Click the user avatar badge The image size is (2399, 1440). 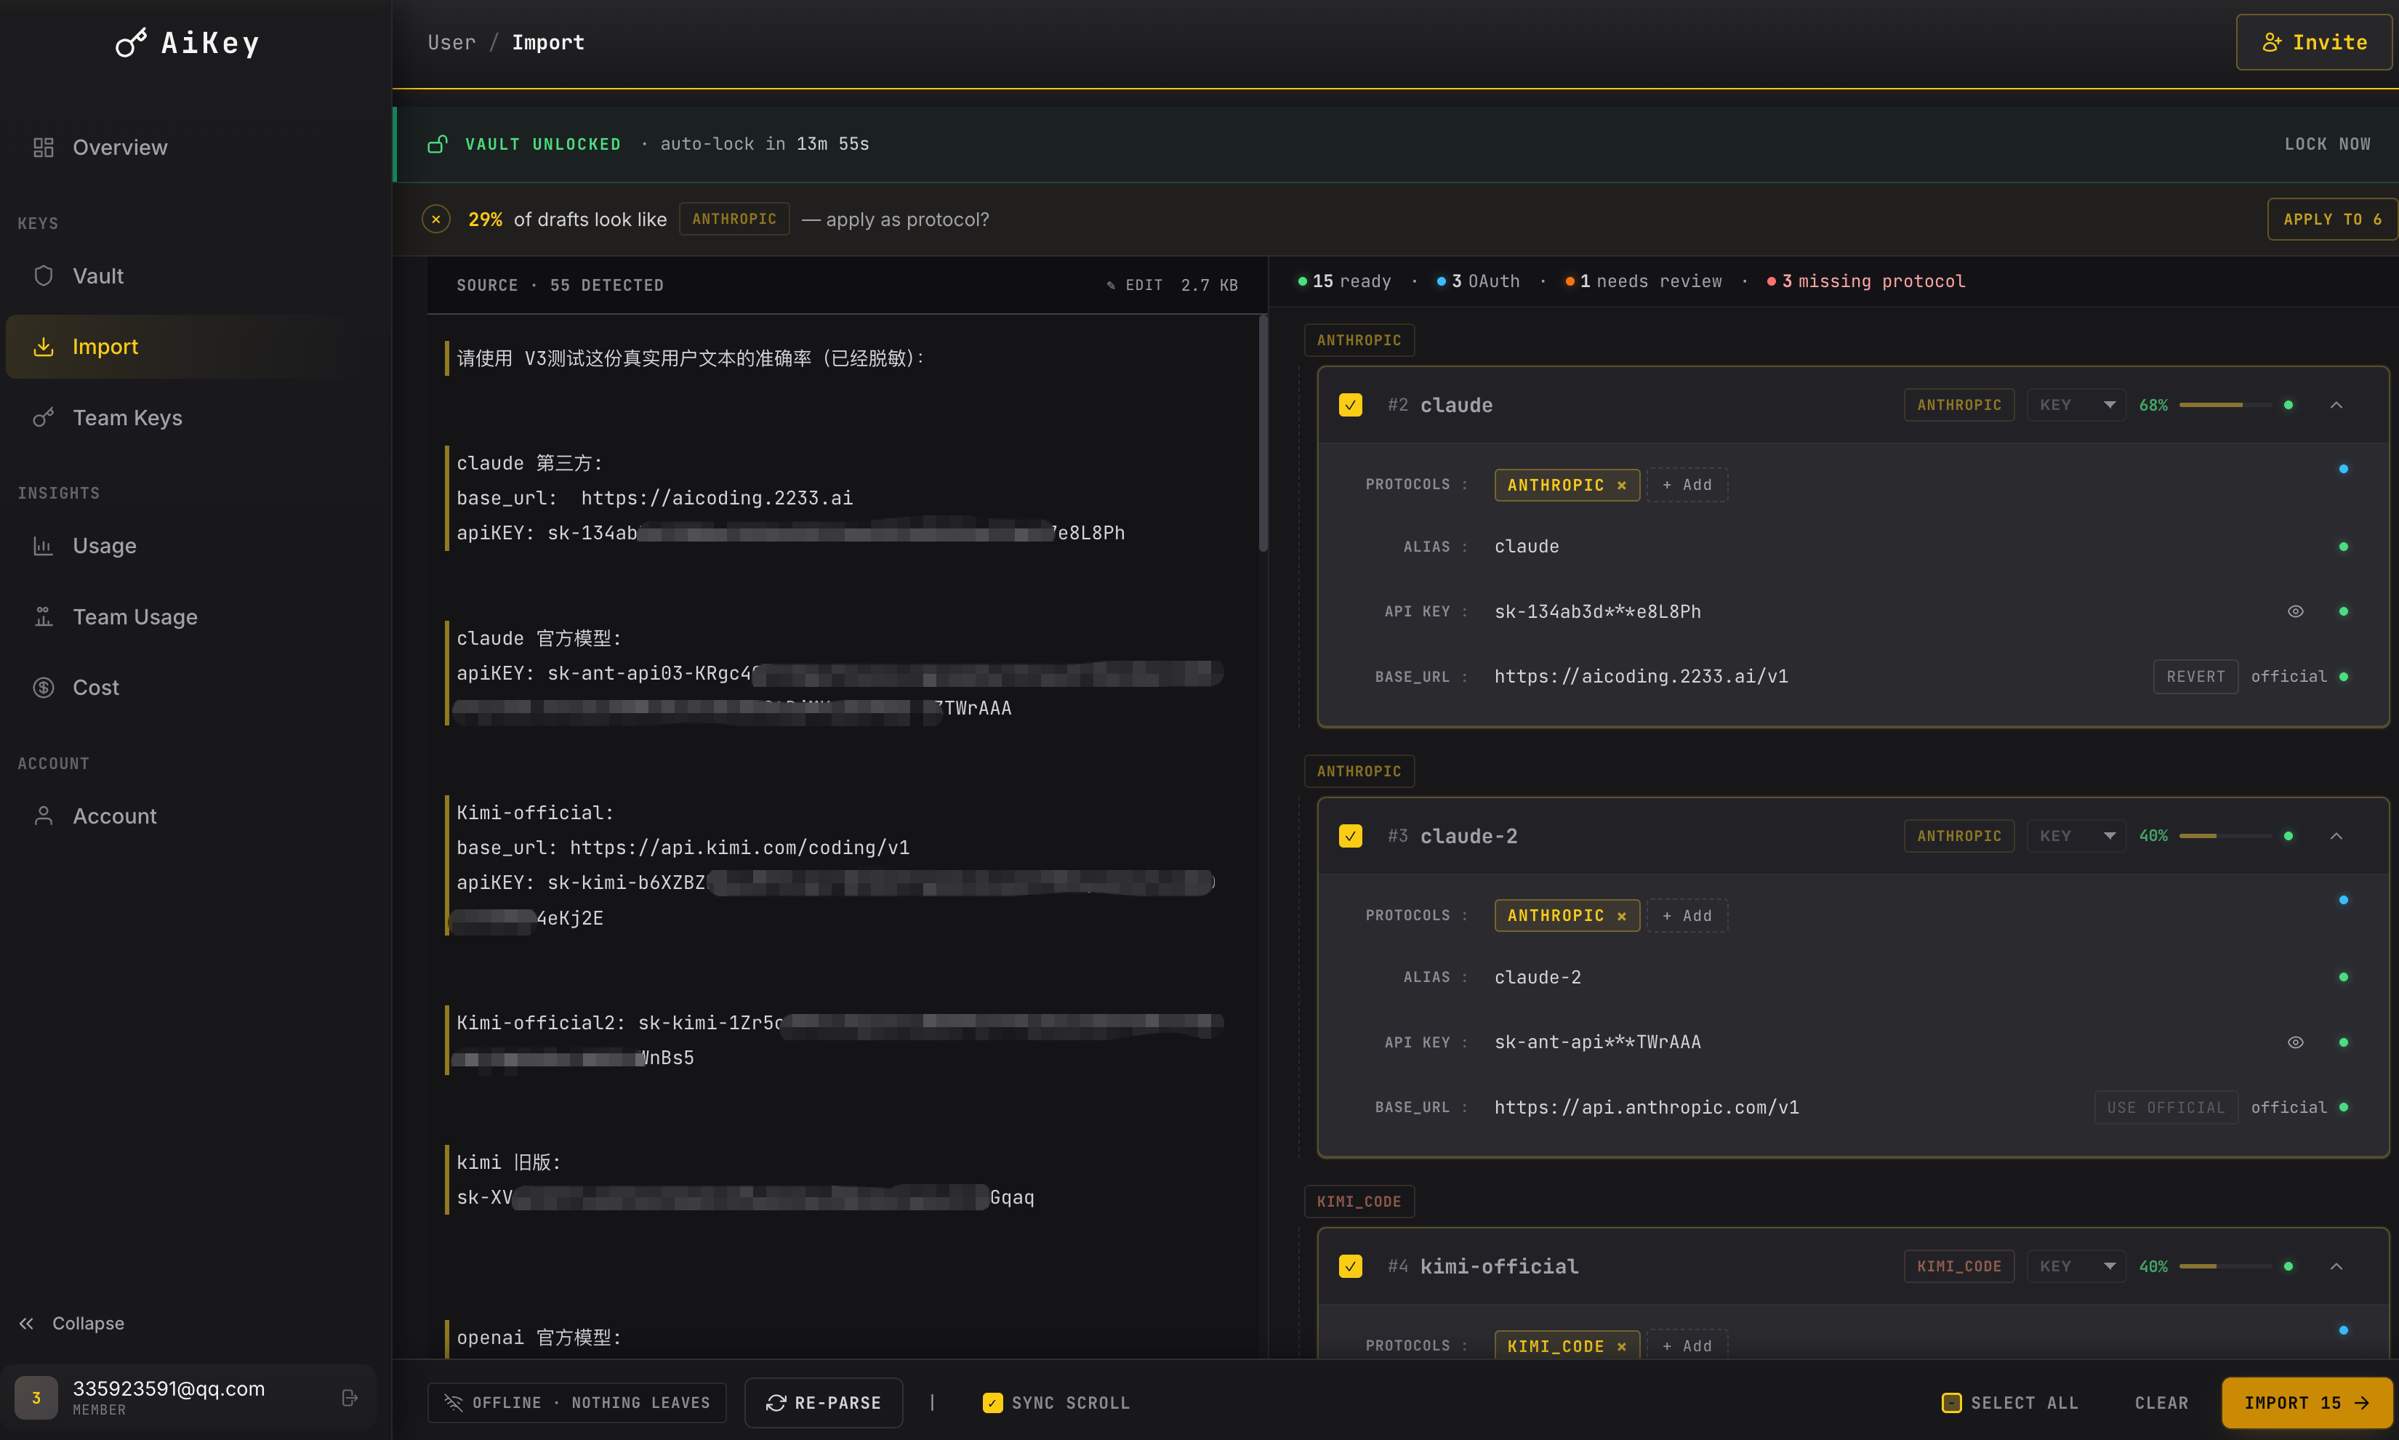click(36, 1397)
